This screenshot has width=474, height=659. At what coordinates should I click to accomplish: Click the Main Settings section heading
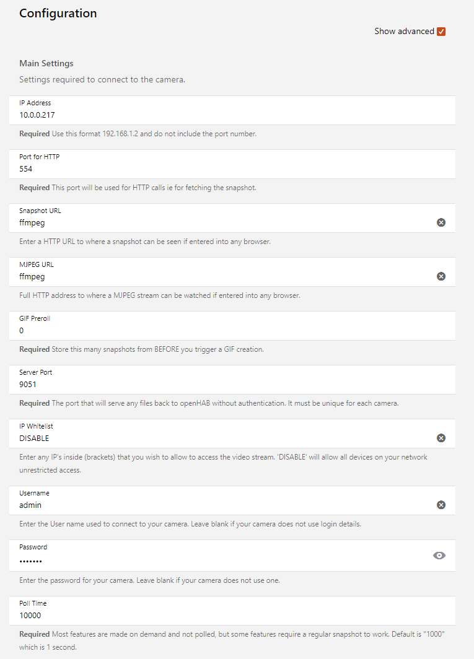(x=46, y=63)
